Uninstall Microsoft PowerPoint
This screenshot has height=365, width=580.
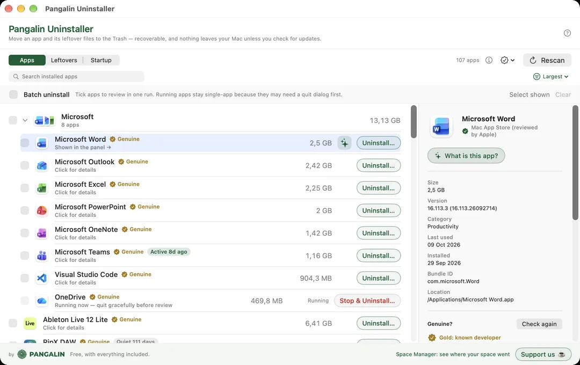[379, 210]
